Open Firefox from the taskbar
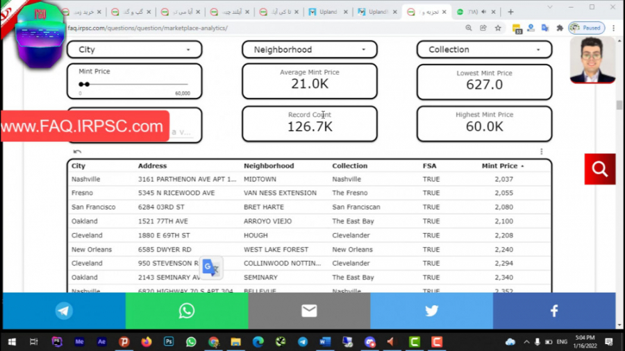 147,342
